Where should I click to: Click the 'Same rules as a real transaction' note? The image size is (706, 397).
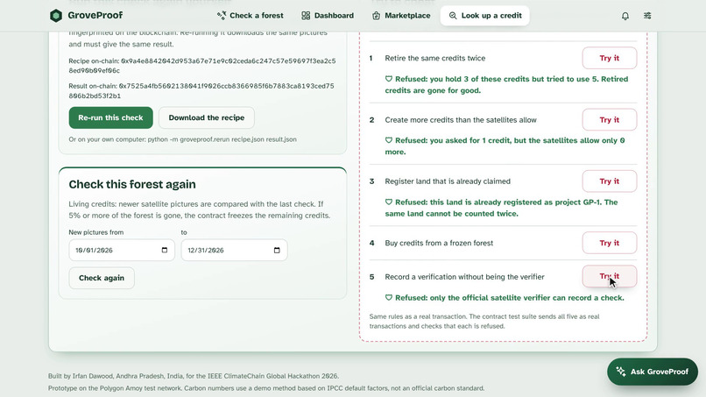pos(484,322)
